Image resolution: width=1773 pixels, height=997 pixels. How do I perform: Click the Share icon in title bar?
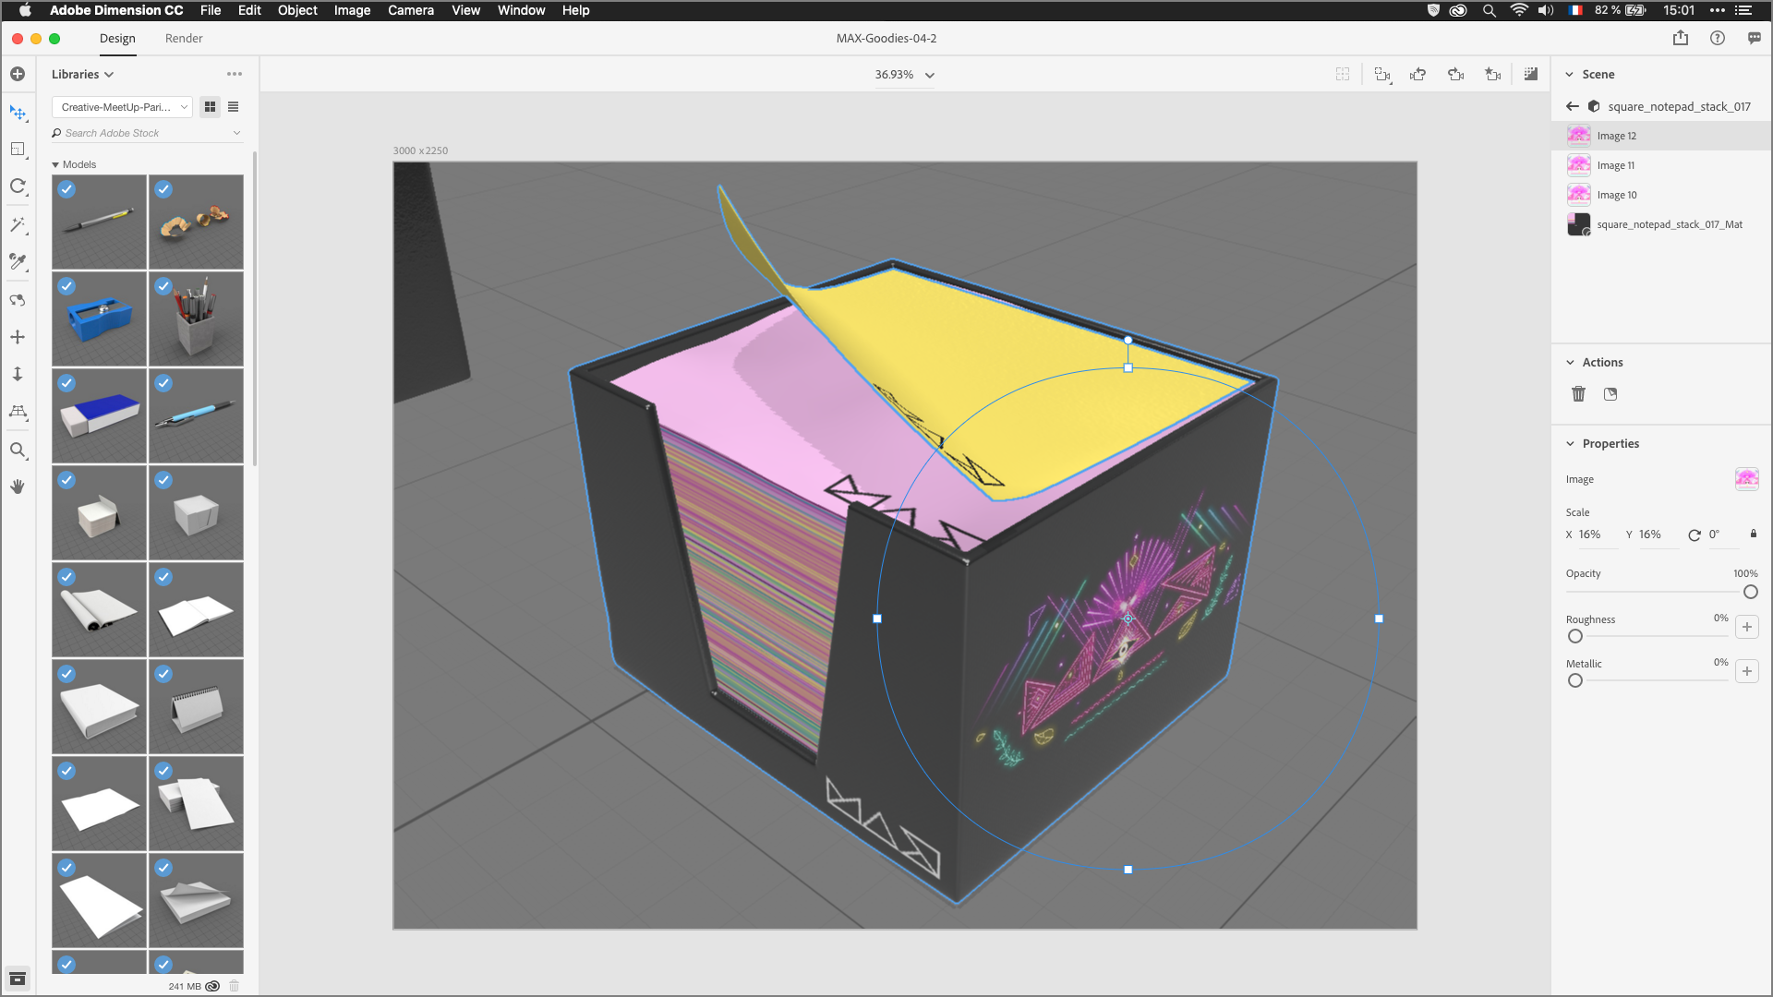tap(1681, 38)
